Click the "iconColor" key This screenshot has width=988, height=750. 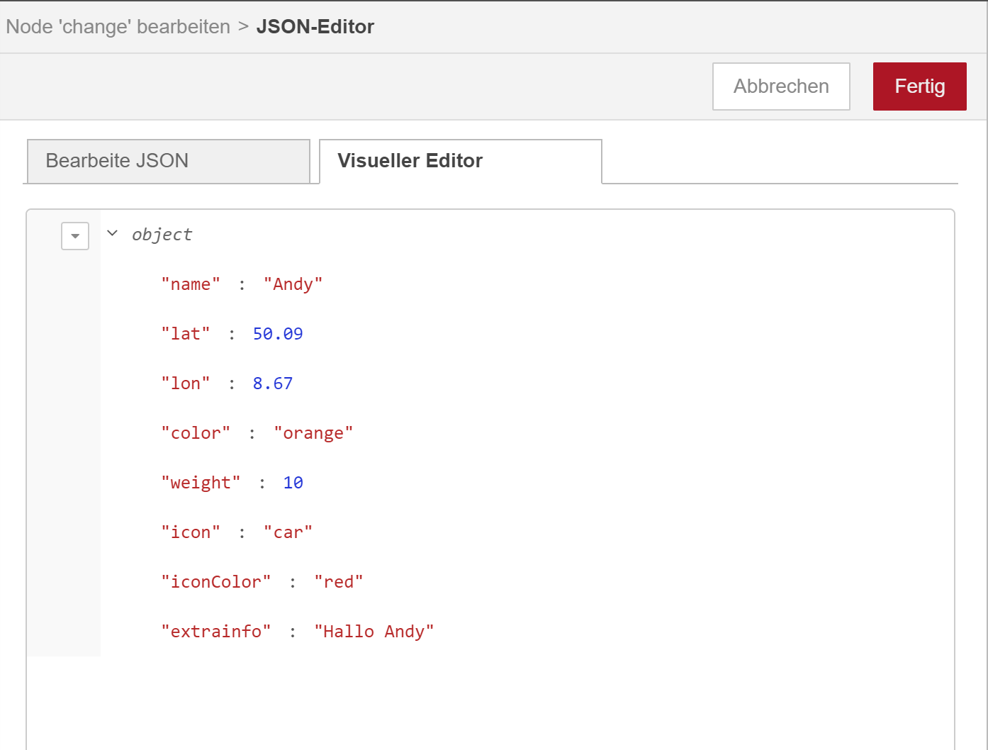pyautogui.click(x=216, y=582)
